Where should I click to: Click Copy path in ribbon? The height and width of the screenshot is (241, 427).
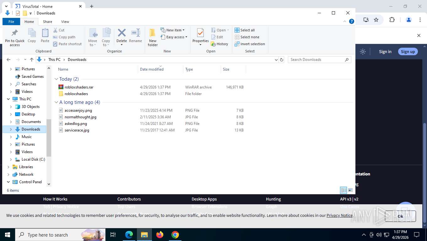(64, 37)
